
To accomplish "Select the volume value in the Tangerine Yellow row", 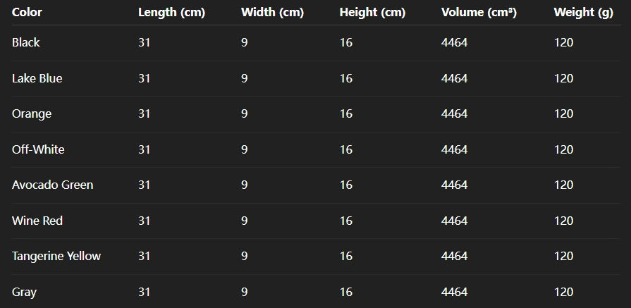I will coord(454,256).
